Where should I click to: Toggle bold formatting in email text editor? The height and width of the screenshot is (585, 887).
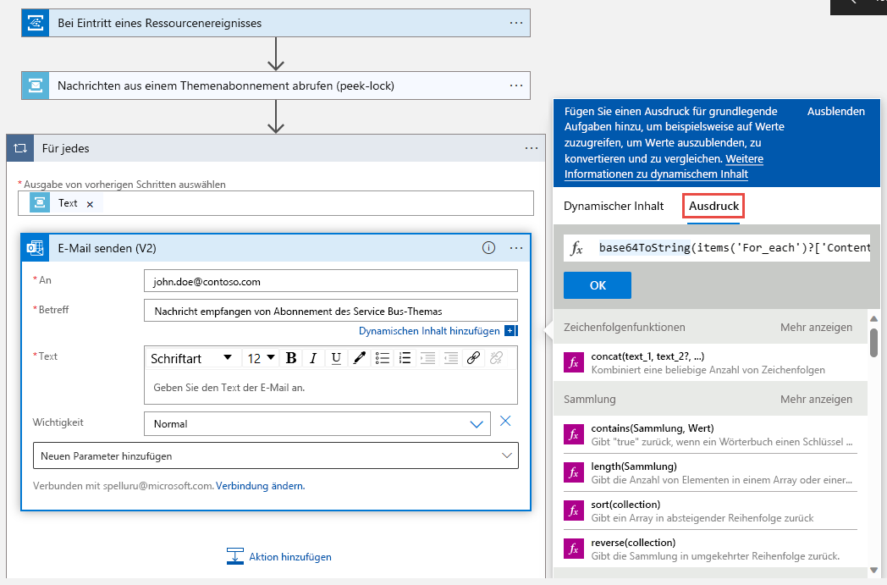[x=291, y=358]
